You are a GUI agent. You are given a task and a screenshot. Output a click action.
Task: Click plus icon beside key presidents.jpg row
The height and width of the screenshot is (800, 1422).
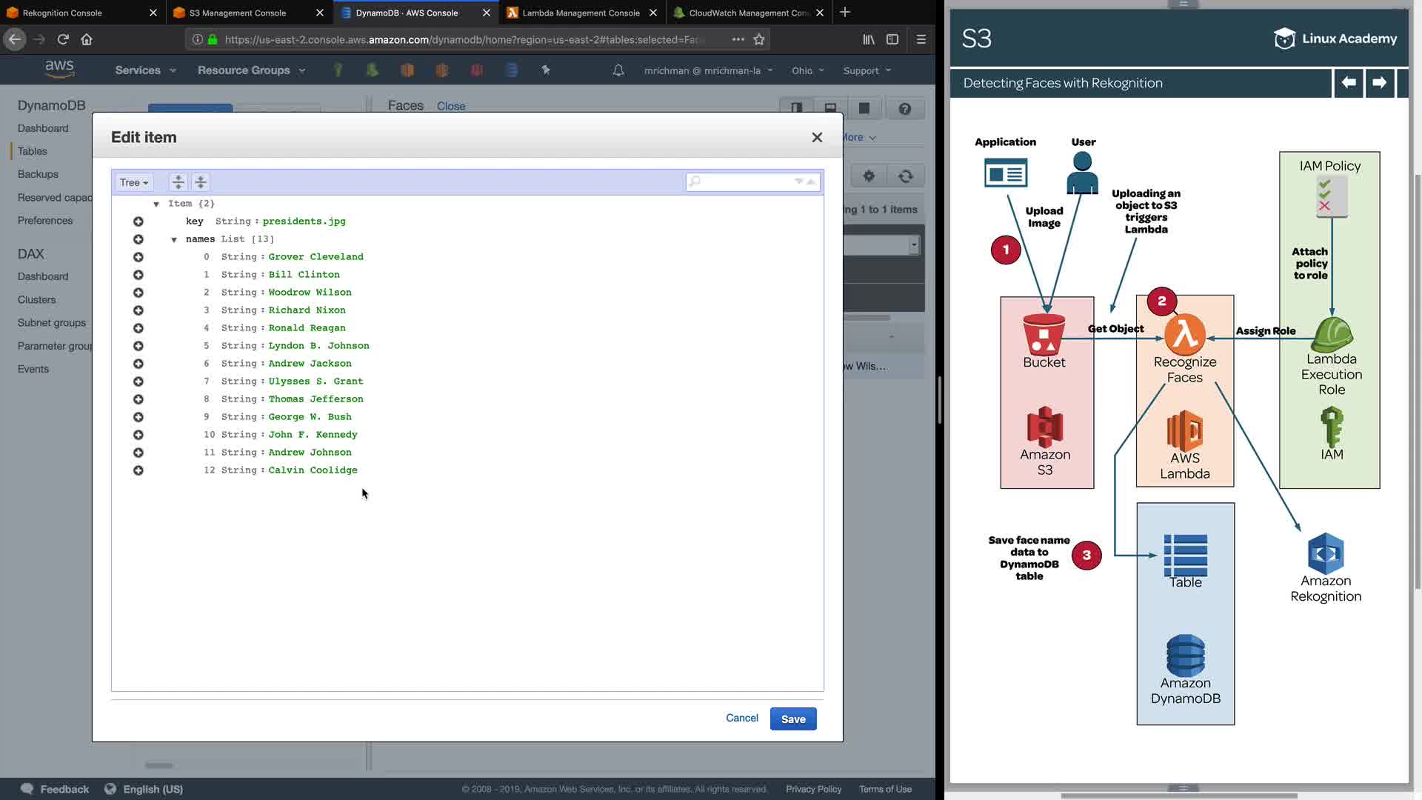138,221
